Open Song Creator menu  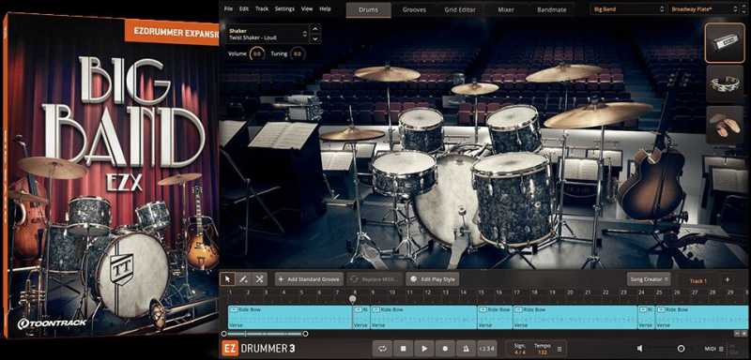pyautogui.click(x=649, y=278)
